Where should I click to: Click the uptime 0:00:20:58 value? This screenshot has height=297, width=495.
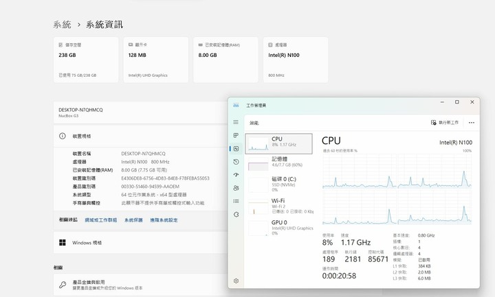click(x=339, y=276)
